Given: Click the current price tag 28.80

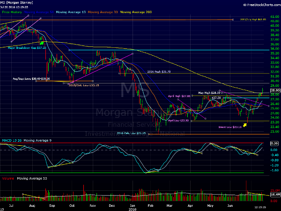Looking at the screenshot, I should pos(275,90).
